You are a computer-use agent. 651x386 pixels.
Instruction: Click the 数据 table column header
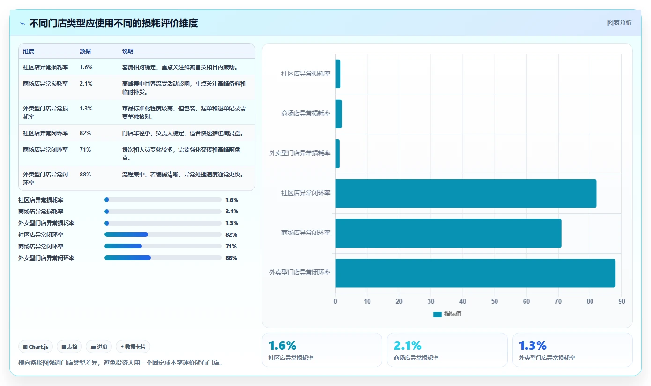point(85,51)
